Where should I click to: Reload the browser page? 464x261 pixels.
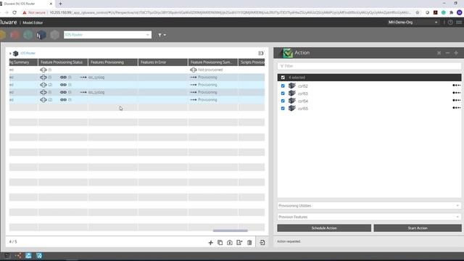14,12
